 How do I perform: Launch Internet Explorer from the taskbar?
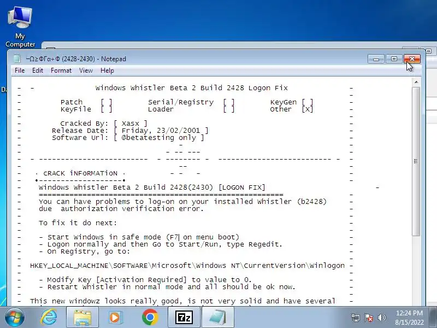click(49, 317)
